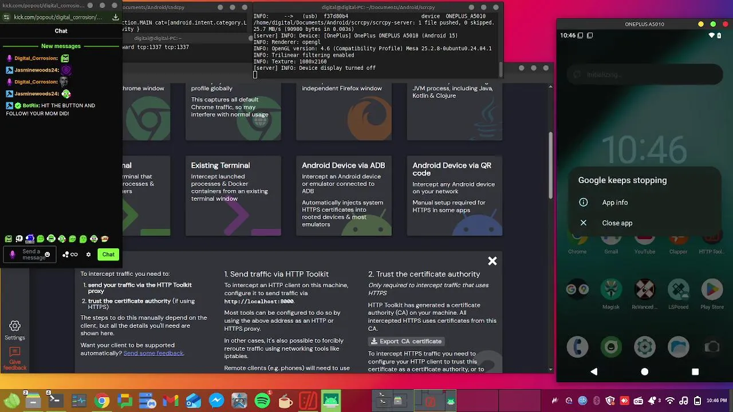Screen dimensions: 733x412
Task: Click the HTTP Toolkit page vertical scrollbar
Action: point(550,166)
